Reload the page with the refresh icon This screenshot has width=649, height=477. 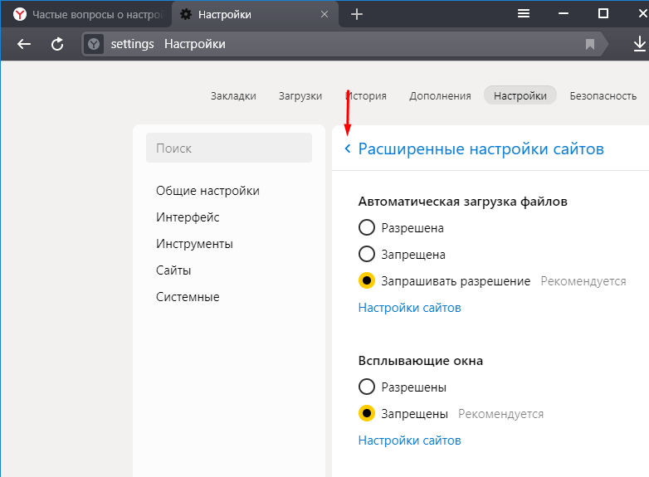tap(57, 44)
